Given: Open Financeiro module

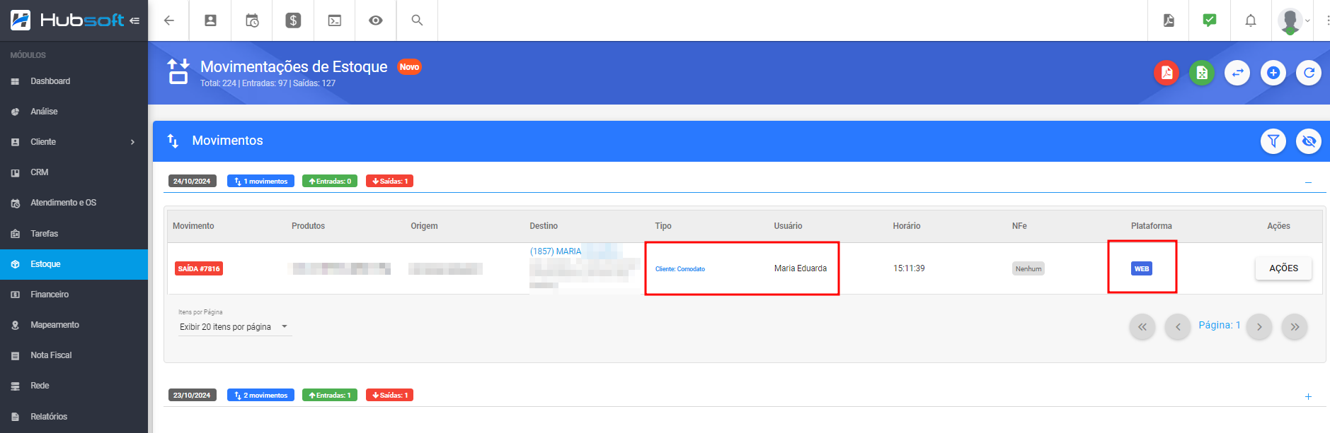Looking at the screenshot, I should tap(74, 295).
